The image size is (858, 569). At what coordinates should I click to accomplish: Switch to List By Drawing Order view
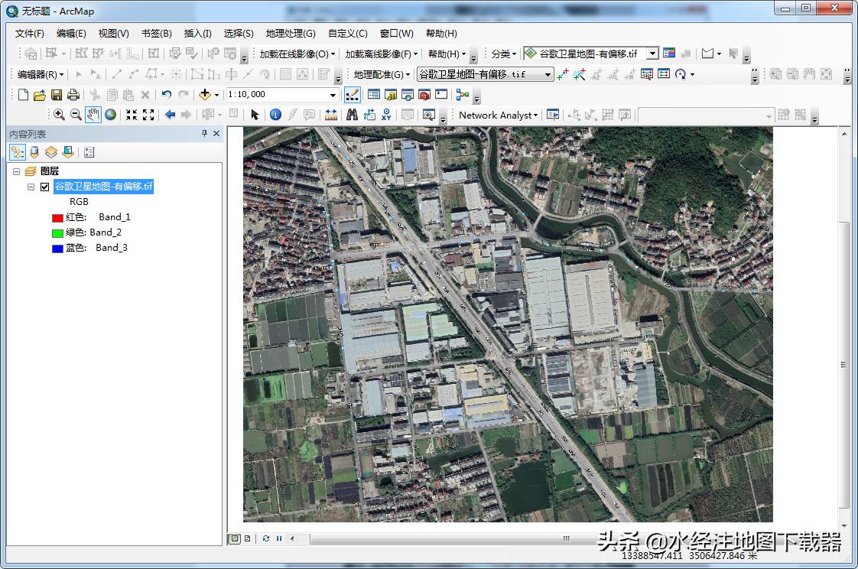(17, 152)
